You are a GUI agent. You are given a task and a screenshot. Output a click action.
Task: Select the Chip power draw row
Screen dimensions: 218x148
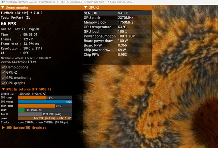(x=117, y=50)
